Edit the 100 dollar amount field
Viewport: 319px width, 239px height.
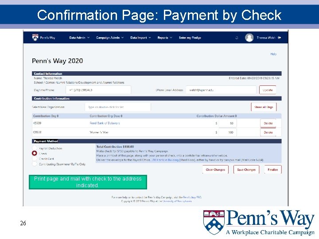227,132
